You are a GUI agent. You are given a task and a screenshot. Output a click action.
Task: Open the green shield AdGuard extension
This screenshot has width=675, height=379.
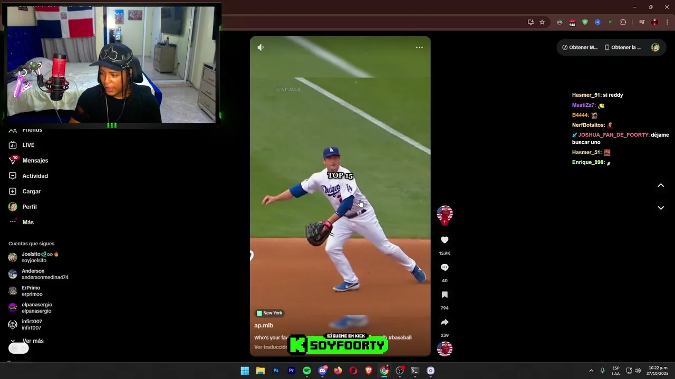click(x=585, y=22)
